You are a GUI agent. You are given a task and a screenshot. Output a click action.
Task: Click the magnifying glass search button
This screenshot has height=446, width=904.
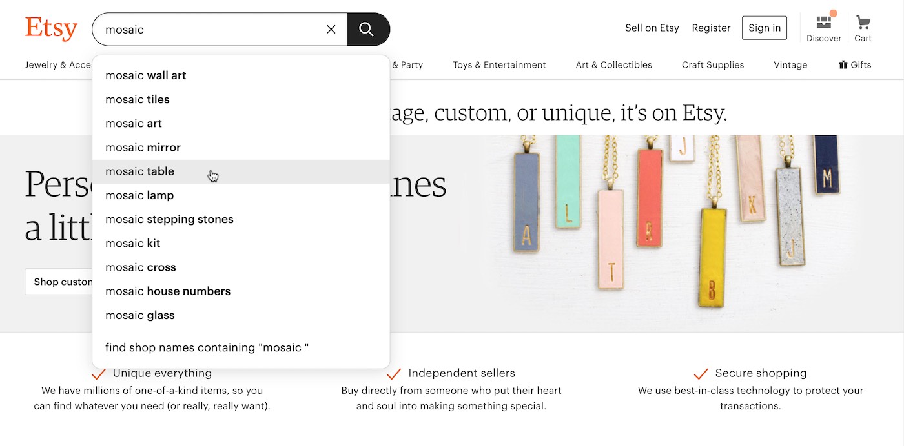[x=367, y=29]
